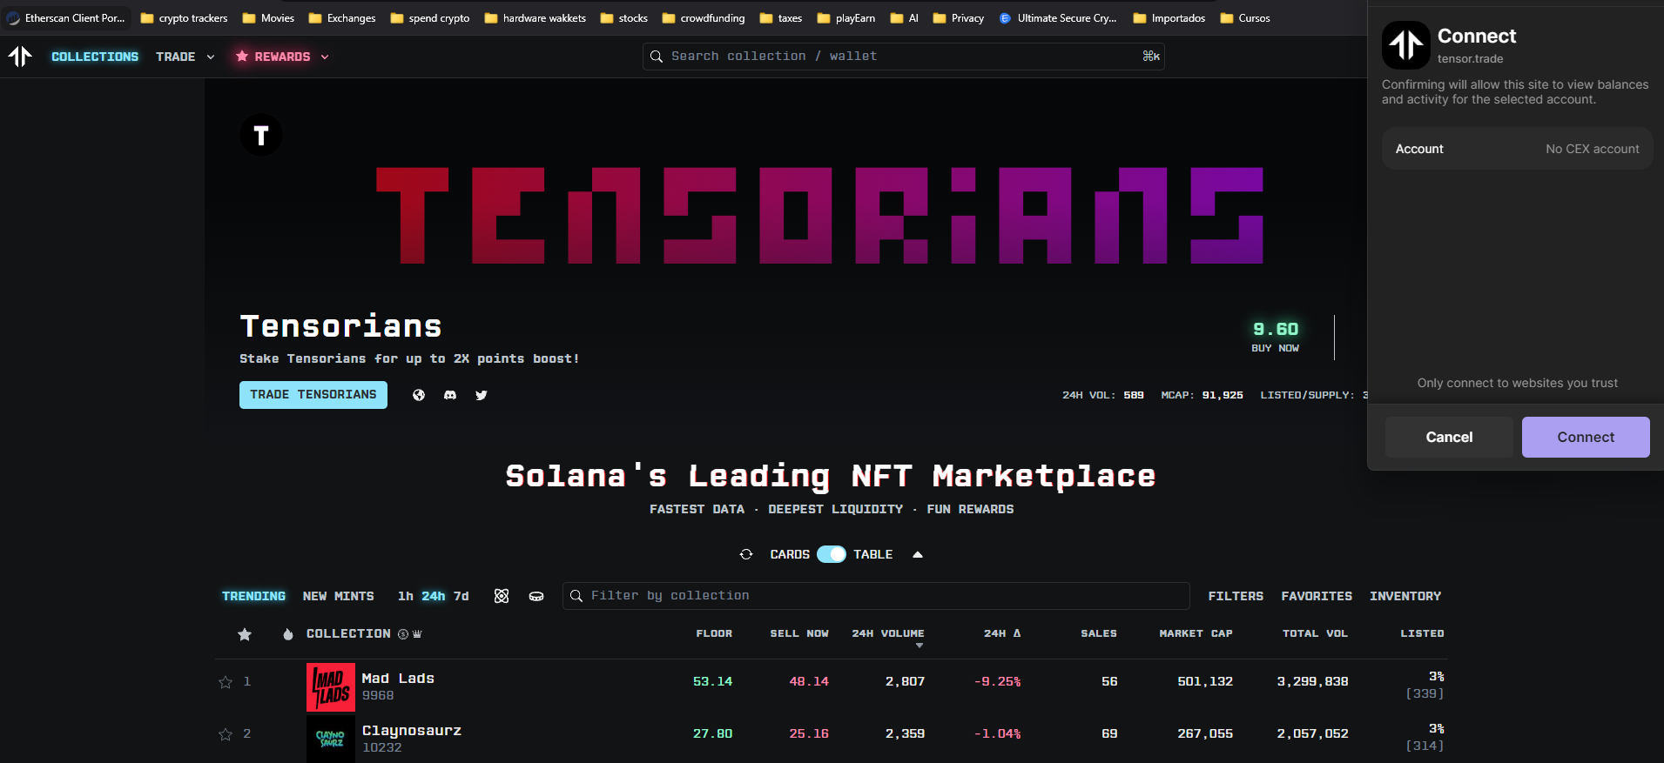This screenshot has height=763, width=1664.
Task: Switch to the Trending tab
Action: click(x=253, y=596)
